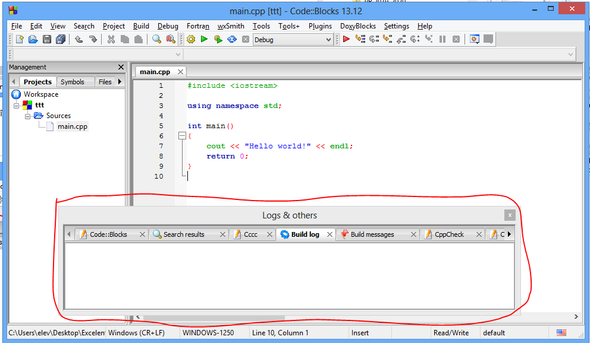Click the Step into instruction icon
Screen dimensions: 590x343
pos(429,39)
